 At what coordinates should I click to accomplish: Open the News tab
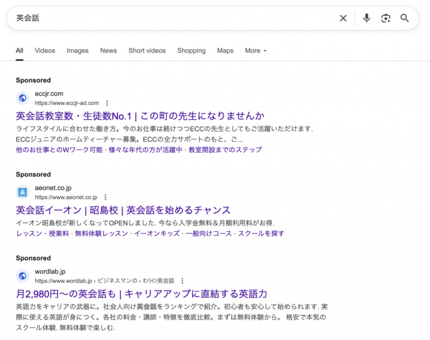[x=109, y=50]
